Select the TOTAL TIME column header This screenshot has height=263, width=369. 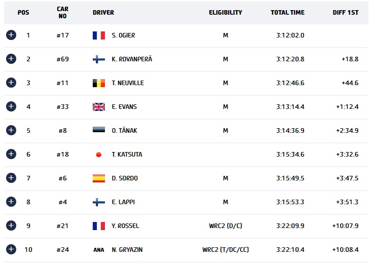pos(287,13)
